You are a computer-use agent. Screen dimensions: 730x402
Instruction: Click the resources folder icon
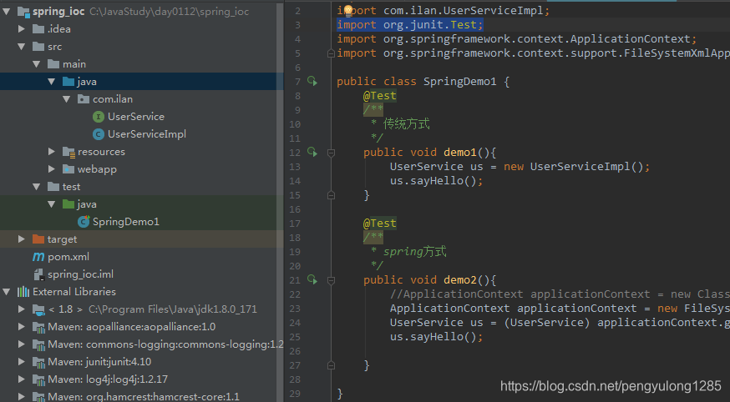tap(68, 152)
